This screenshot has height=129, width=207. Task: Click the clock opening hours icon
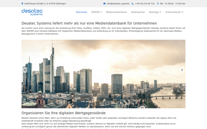158,3
